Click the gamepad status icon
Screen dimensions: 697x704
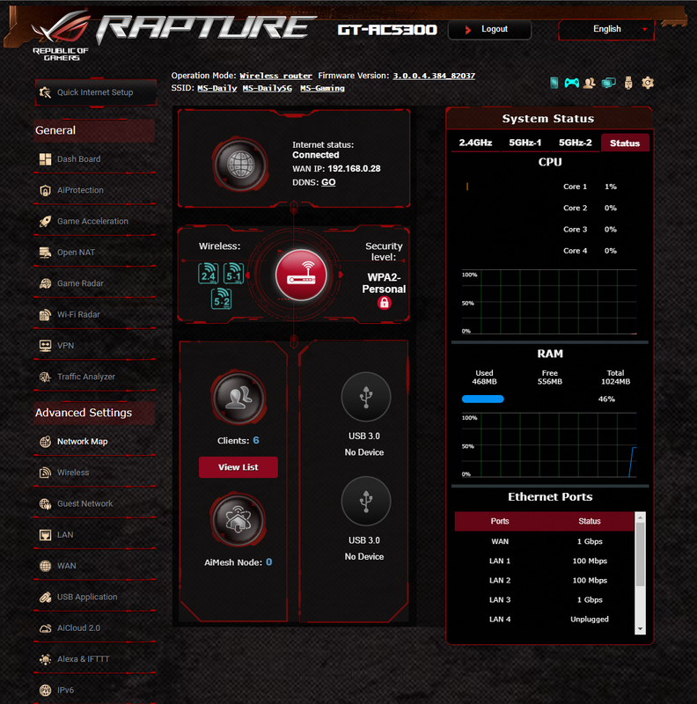pos(572,83)
